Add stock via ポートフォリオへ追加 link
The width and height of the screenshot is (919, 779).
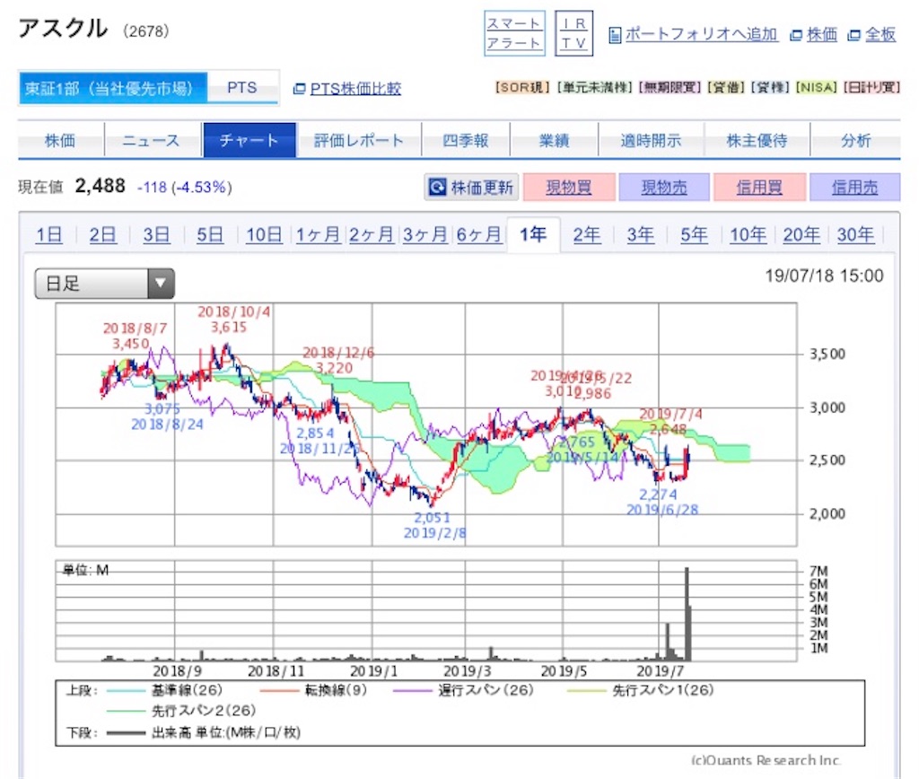tap(701, 35)
